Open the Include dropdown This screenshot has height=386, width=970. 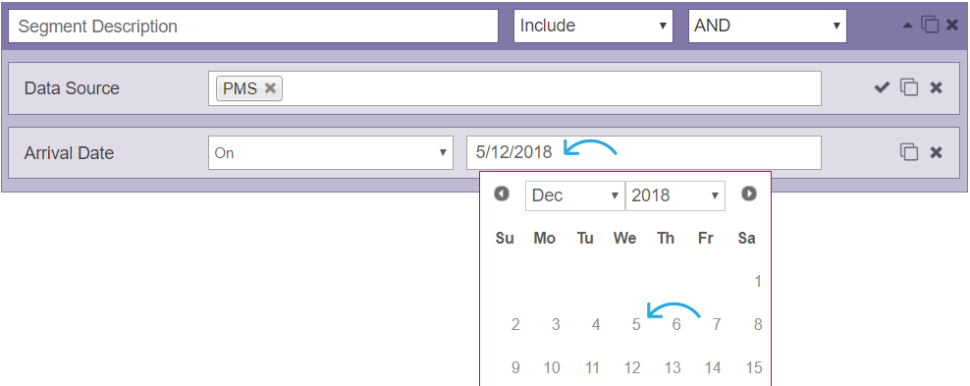tap(593, 26)
